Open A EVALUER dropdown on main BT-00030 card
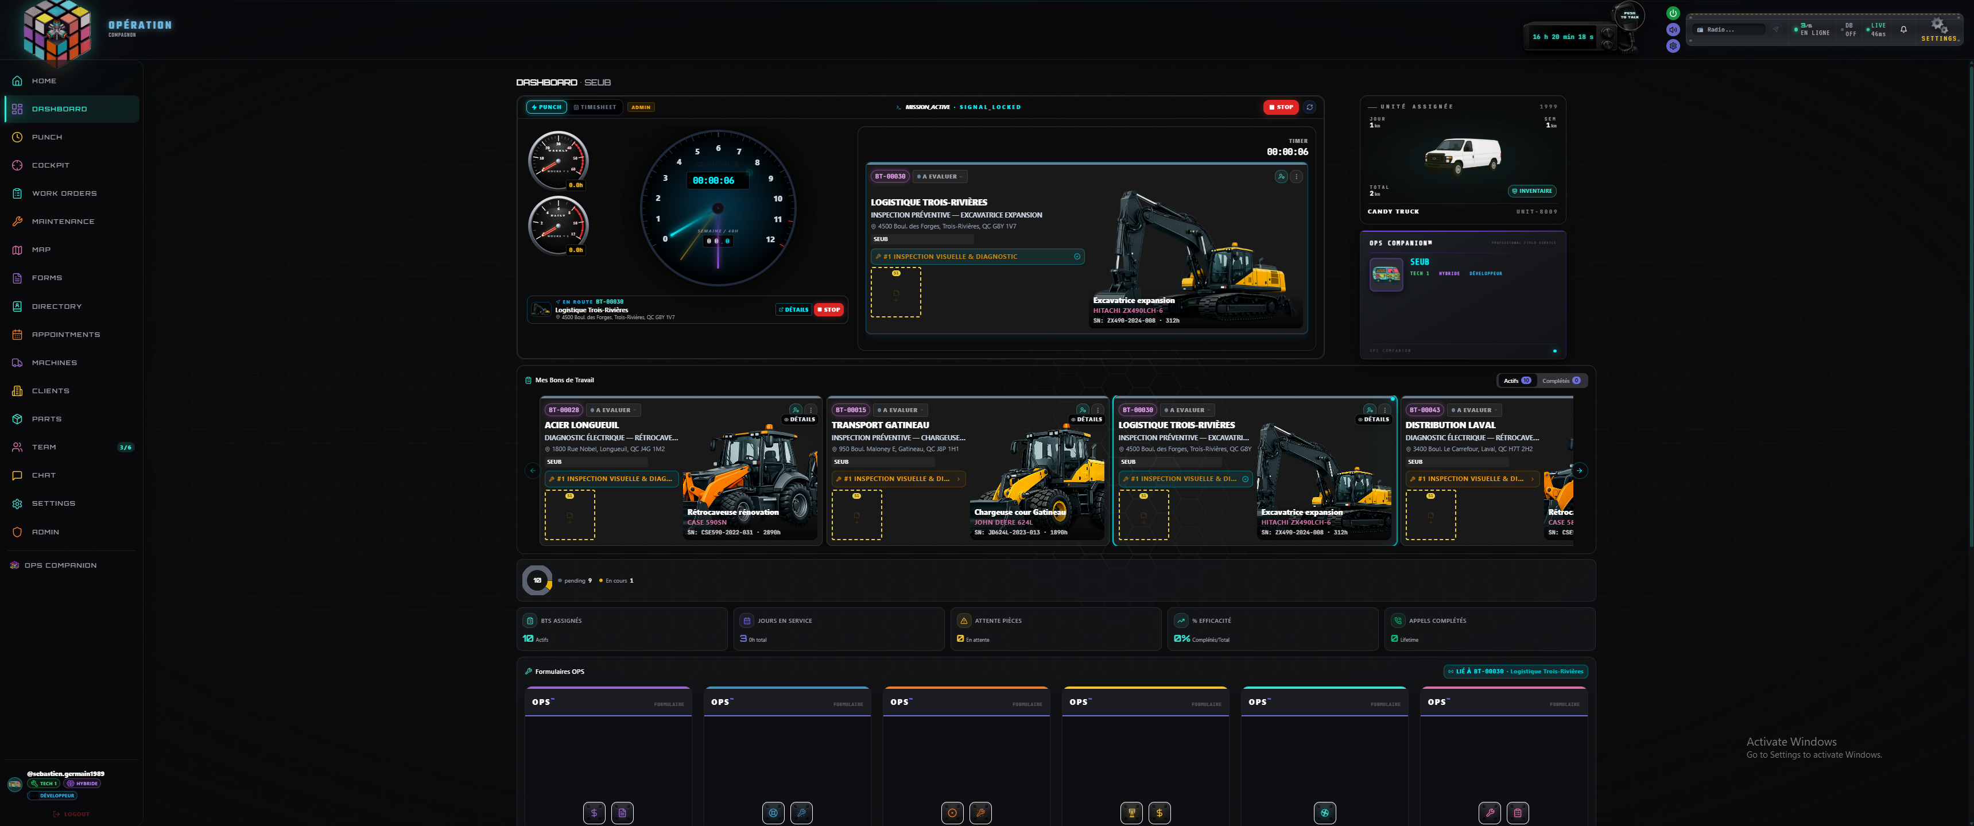Viewport: 1974px width, 826px height. coord(940,176)
